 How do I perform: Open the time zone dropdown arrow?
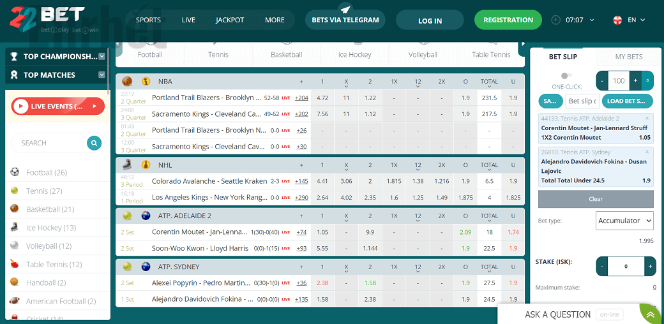tap(592, 20)
